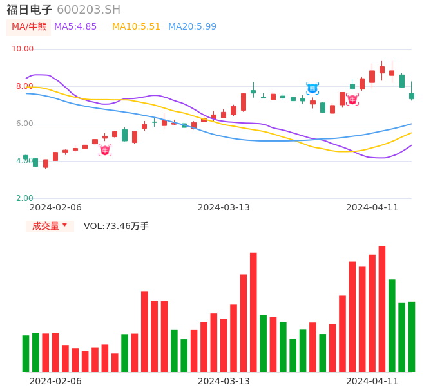This screenshot has height=390, width=442.
Task: Click the 2024-03-13 date under volume chart
Action: [x=224, y=381]
